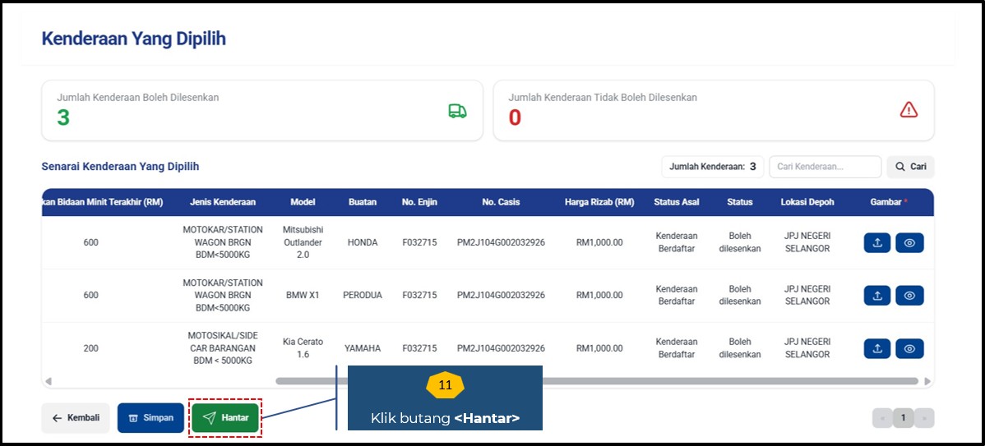Upload image for BMW X1 row
This screenshot has height=446, width=985.
click(x=876, y=296)
